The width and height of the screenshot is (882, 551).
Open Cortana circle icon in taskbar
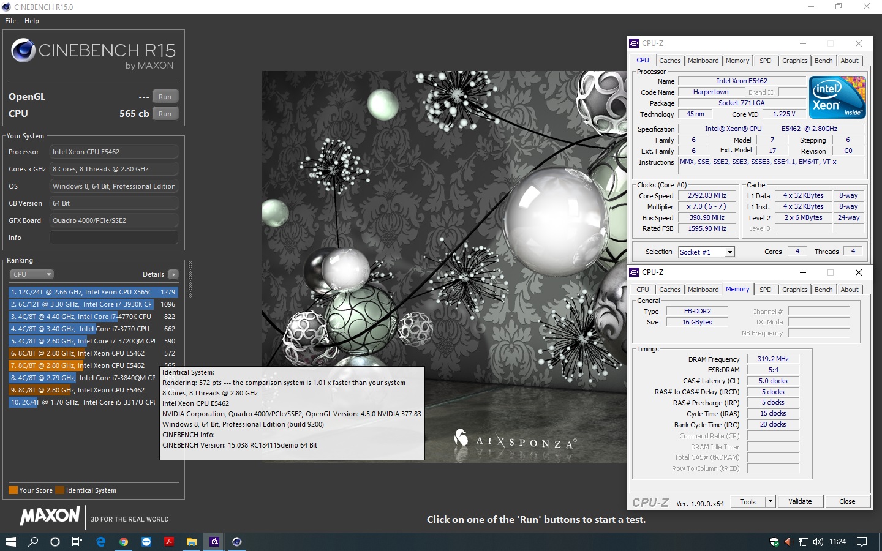[55, 542]
